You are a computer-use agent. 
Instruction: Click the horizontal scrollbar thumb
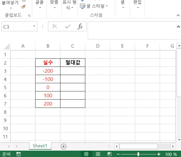pyautogui.click(x=139, y=146)
